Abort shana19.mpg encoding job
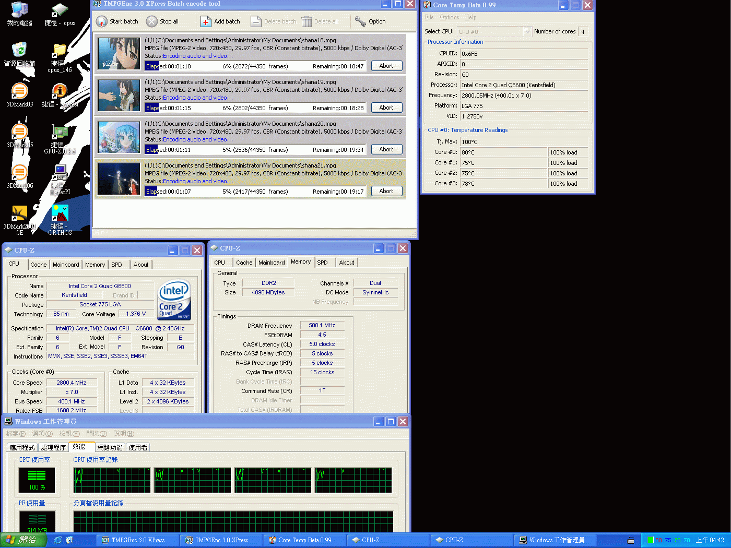The width and height of the screenshot is (731, 548). [386, 108]
